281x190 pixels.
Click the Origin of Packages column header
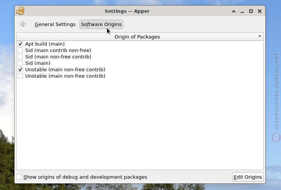[140, 37]
